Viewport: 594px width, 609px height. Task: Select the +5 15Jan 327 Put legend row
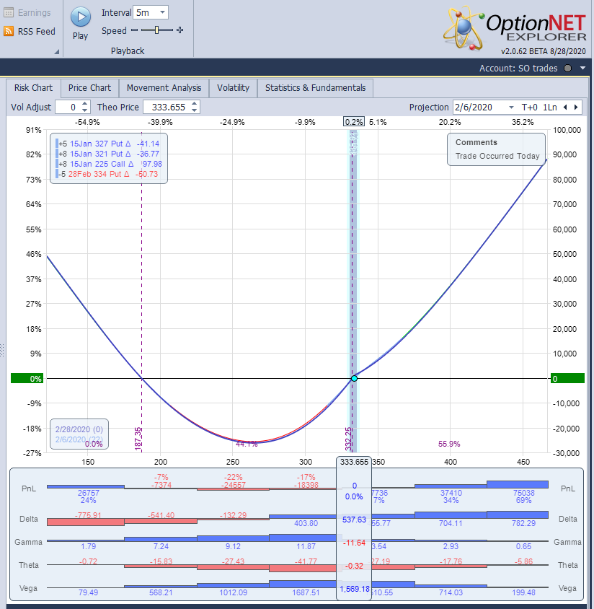click(109, 144)
